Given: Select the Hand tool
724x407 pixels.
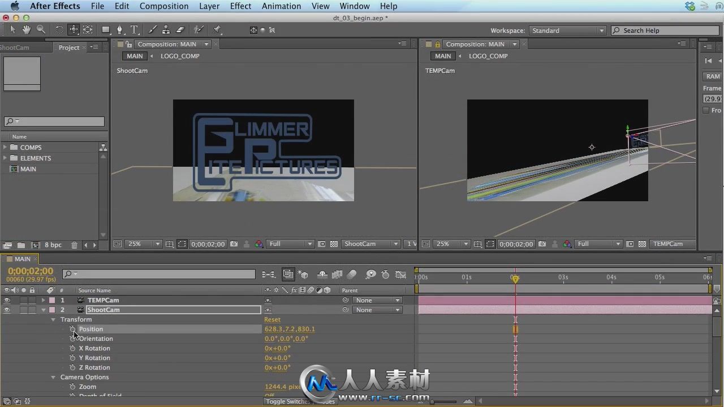Looking at the screenshot, I should pyautogui.click(x=27, y=29).
